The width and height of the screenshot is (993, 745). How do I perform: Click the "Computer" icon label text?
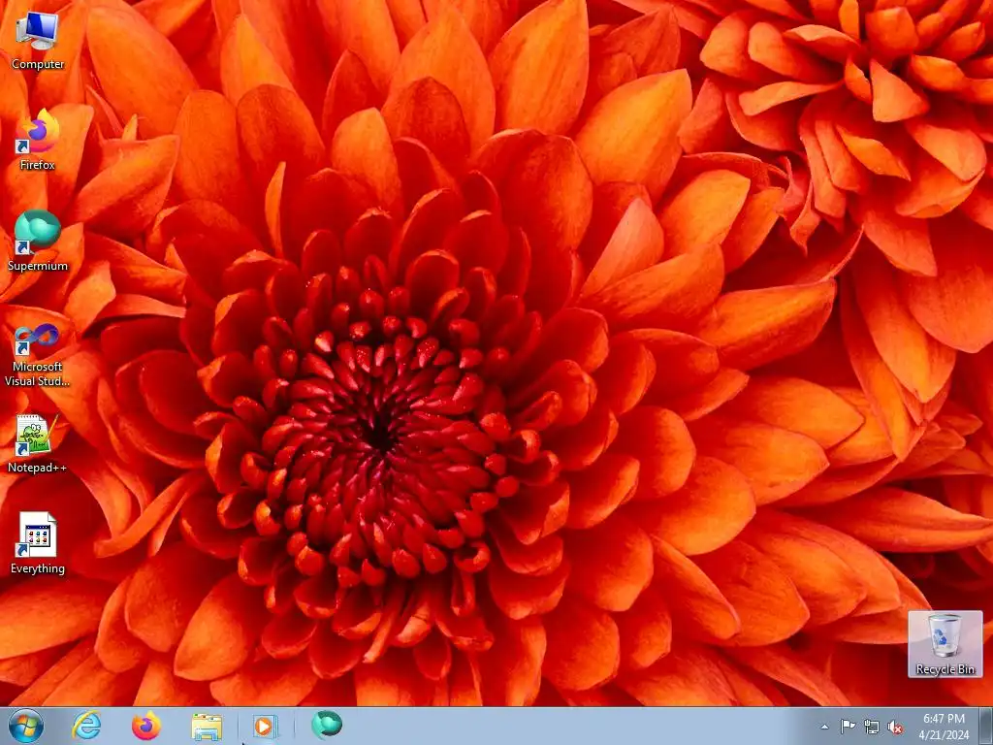coord(38,64)
